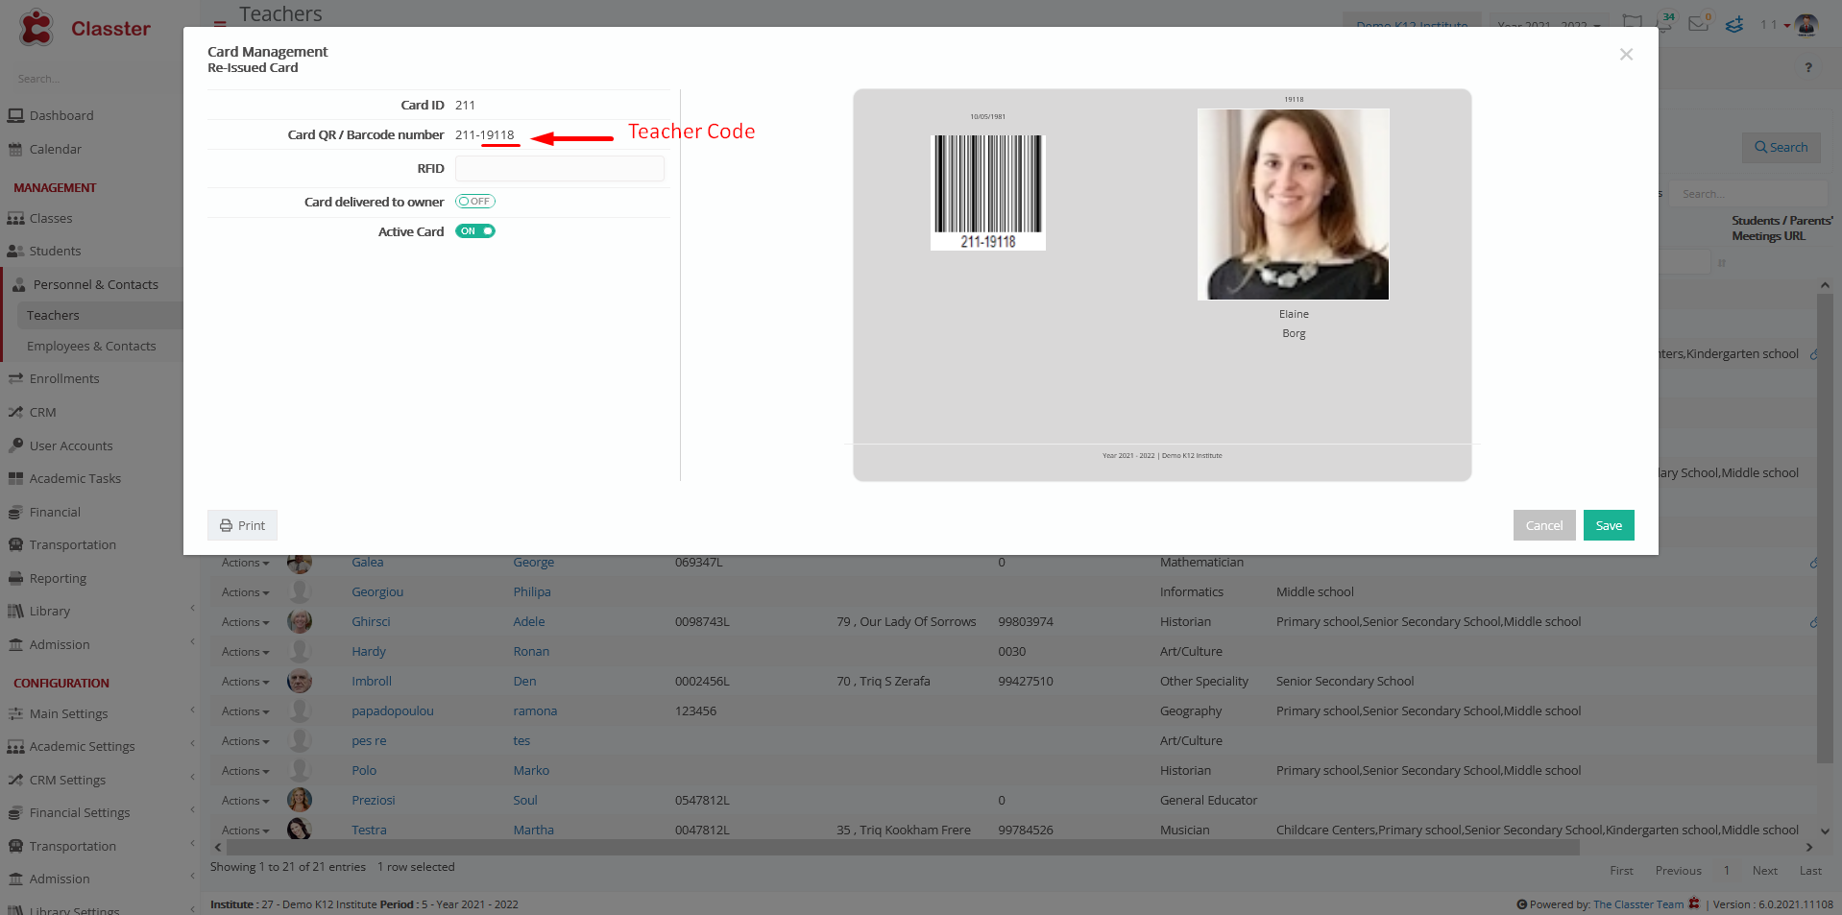The width and height of the screenshot is (1842, 915).
Task: Click the printer icon on Print button
Action: point(226,525)
